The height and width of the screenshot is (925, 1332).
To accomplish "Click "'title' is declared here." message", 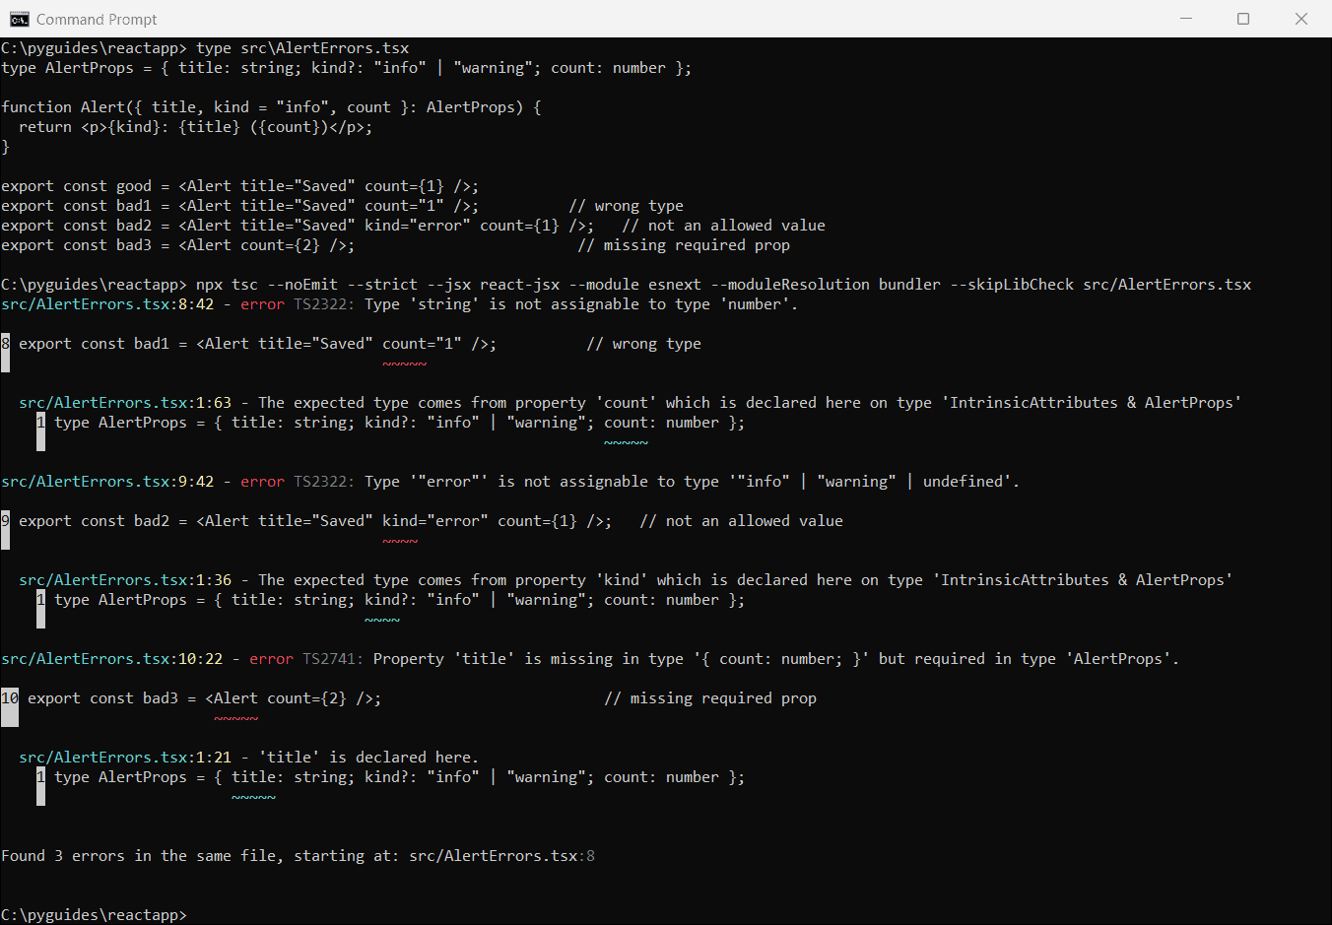I will pyautogui.click(x=368, y=758).
